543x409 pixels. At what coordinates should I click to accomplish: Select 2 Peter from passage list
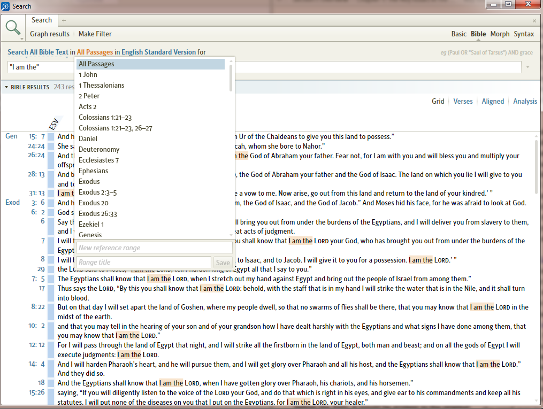(151, 96)
